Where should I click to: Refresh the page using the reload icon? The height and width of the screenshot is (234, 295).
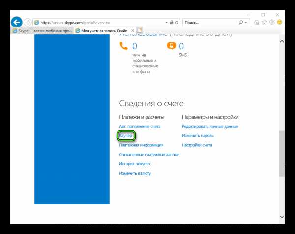pyautogui.click(x=177, y=23)
